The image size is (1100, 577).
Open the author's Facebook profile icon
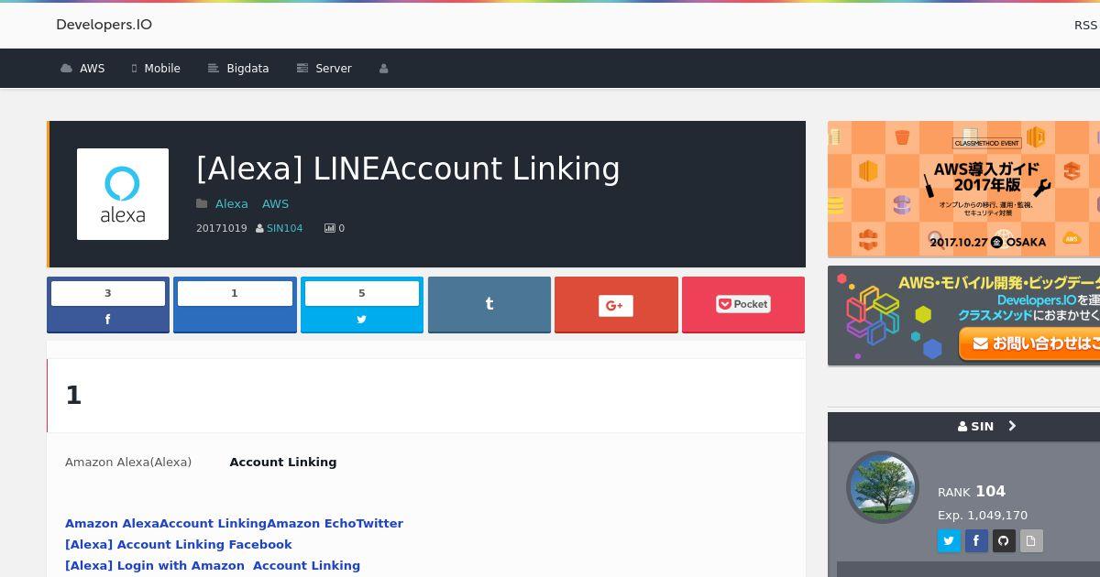(x=976, y=540)
